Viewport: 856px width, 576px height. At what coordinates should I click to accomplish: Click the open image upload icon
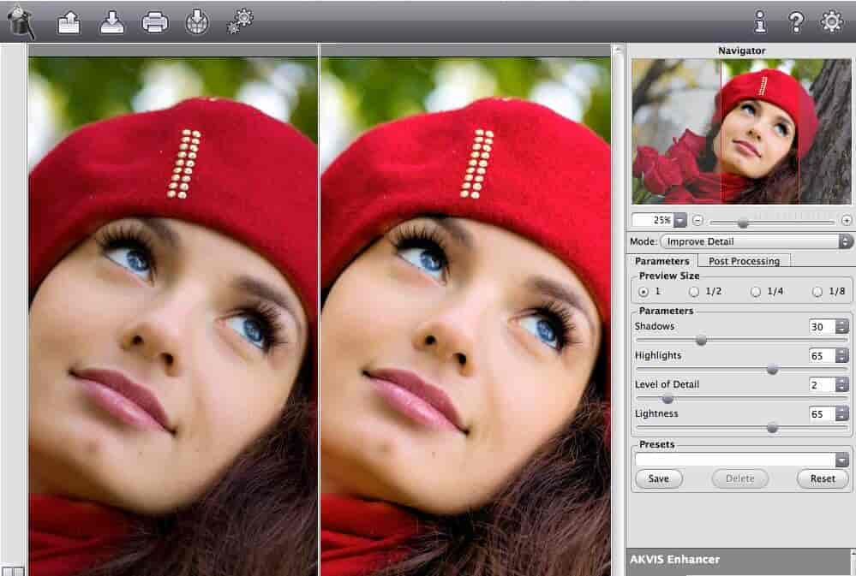[69, 22]
